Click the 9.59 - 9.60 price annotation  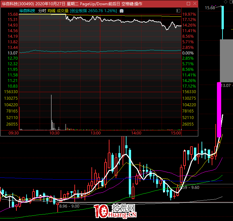click(x=189, y=188)
